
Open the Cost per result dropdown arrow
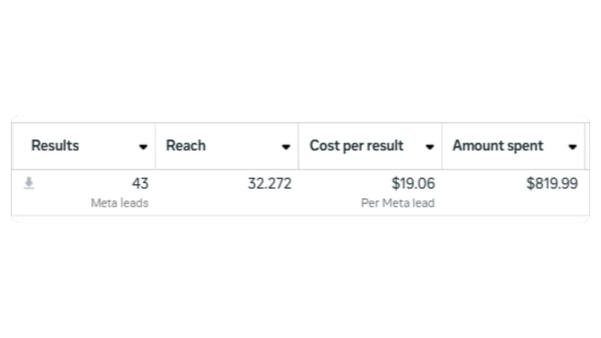click(x=430, y=147)
